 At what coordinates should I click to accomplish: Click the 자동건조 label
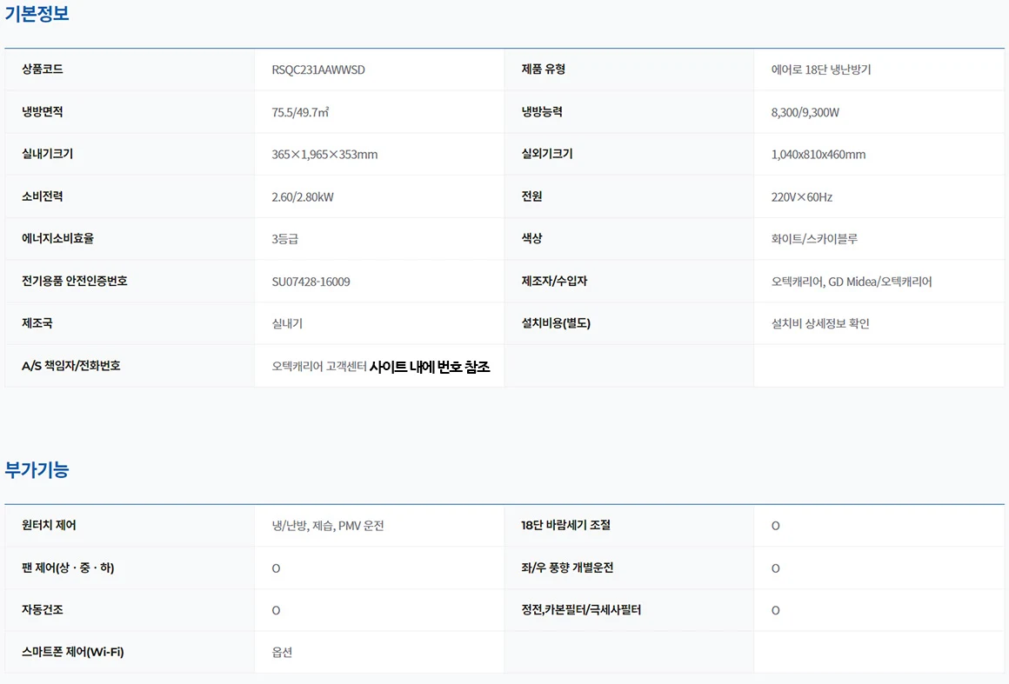[43, 609]
